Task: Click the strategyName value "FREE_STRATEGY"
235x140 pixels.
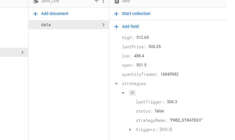Action: [x=186, y=120]
